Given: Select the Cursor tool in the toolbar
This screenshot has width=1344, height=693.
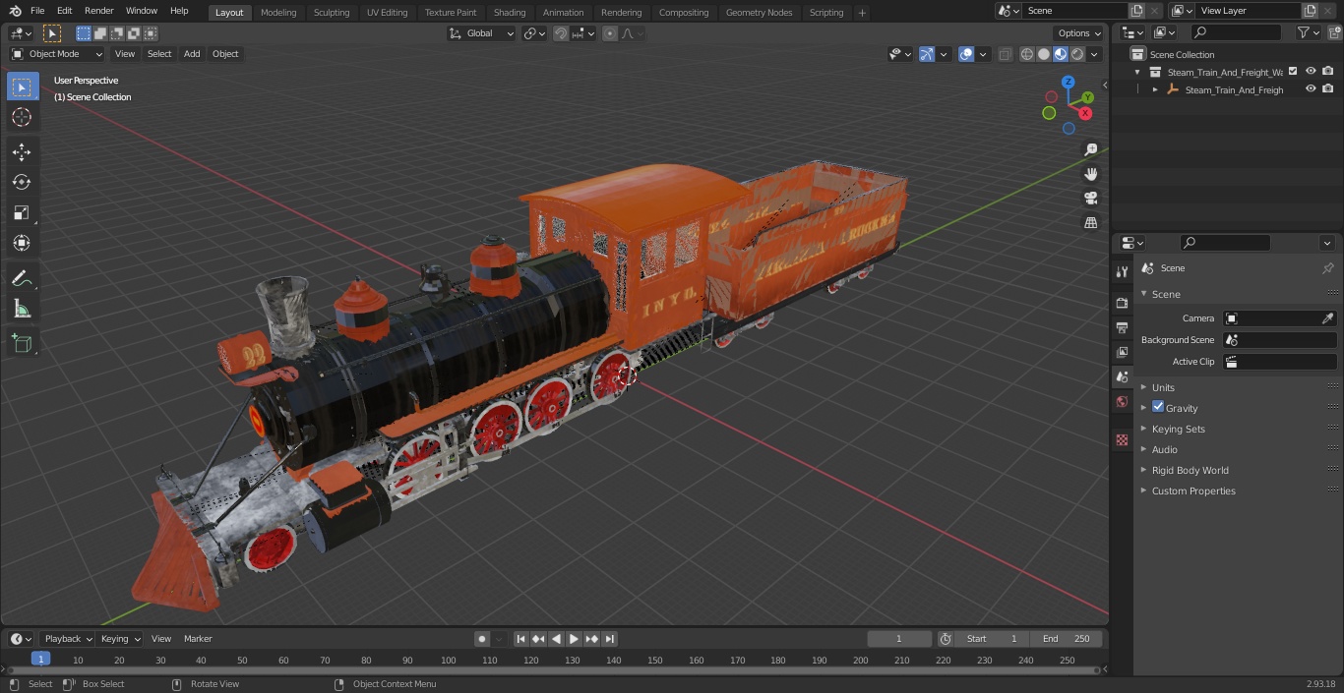Looking at the screenshot, I should [x=22, y=117].
